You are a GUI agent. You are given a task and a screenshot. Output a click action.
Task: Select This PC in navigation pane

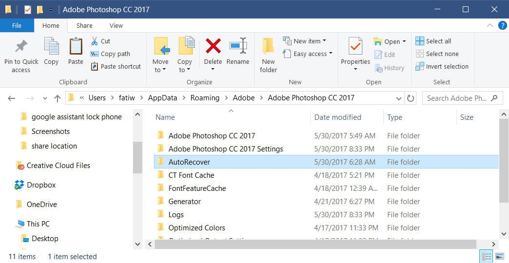point(33,224)
